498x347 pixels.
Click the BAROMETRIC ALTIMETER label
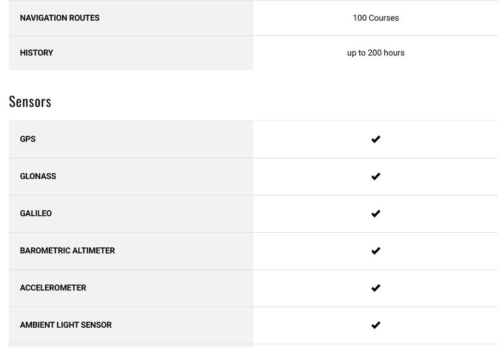coord(67,251)
